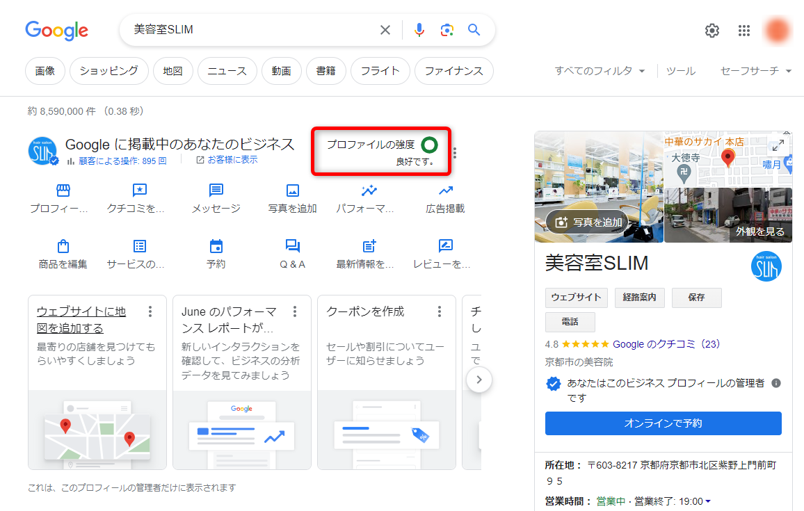Image resolution: width=804 pixels, height=511 pixels.
Task: Select the フライト filter tab
Action: [x=380, y=71]
